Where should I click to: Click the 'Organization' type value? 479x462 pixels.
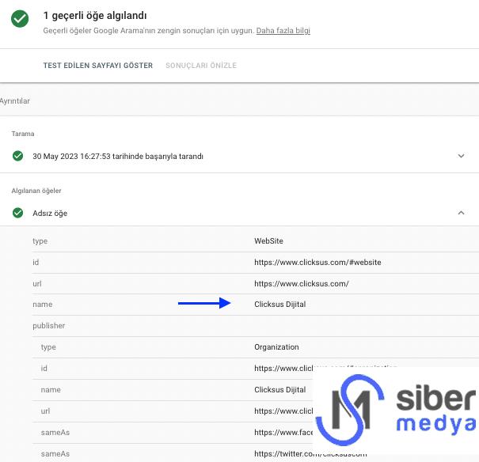[x=276, y=347]
